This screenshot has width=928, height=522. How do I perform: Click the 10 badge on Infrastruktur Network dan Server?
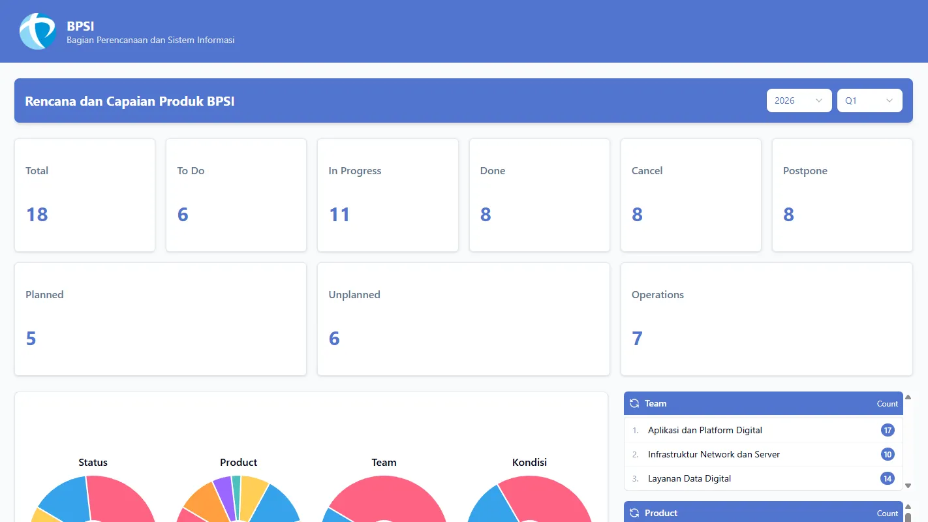point(888,454)
